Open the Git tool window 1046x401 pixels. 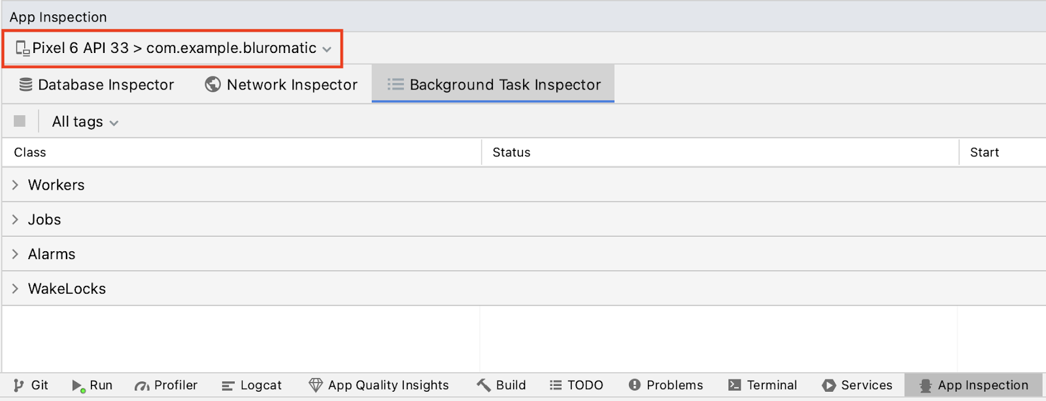coord(31,385)
